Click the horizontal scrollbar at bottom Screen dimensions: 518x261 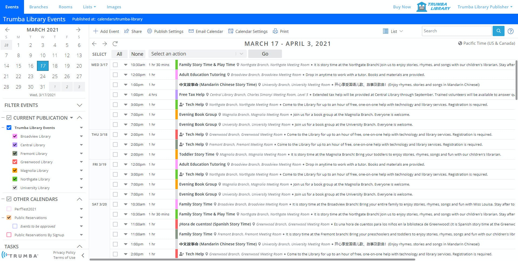tap(252, 260)
